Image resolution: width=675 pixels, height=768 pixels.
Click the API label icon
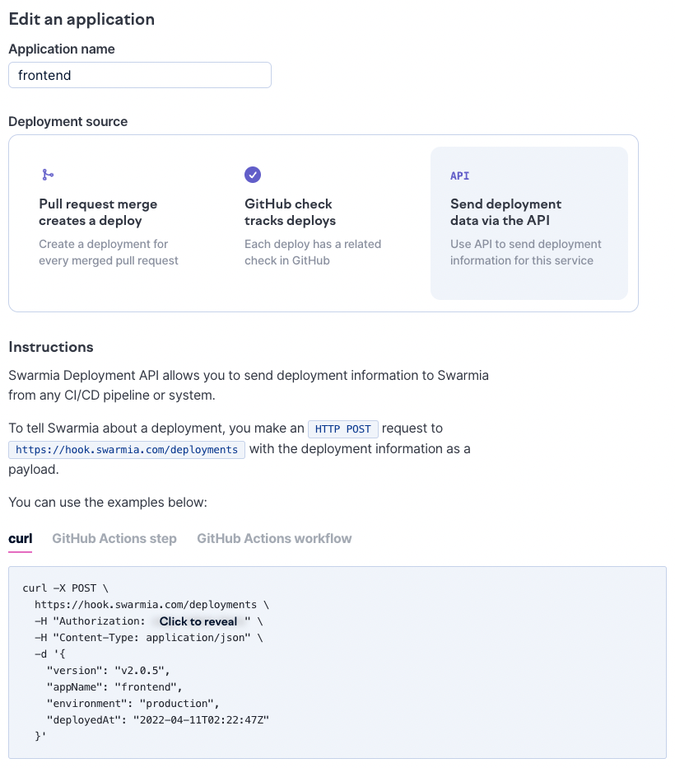tap(459, 176)
